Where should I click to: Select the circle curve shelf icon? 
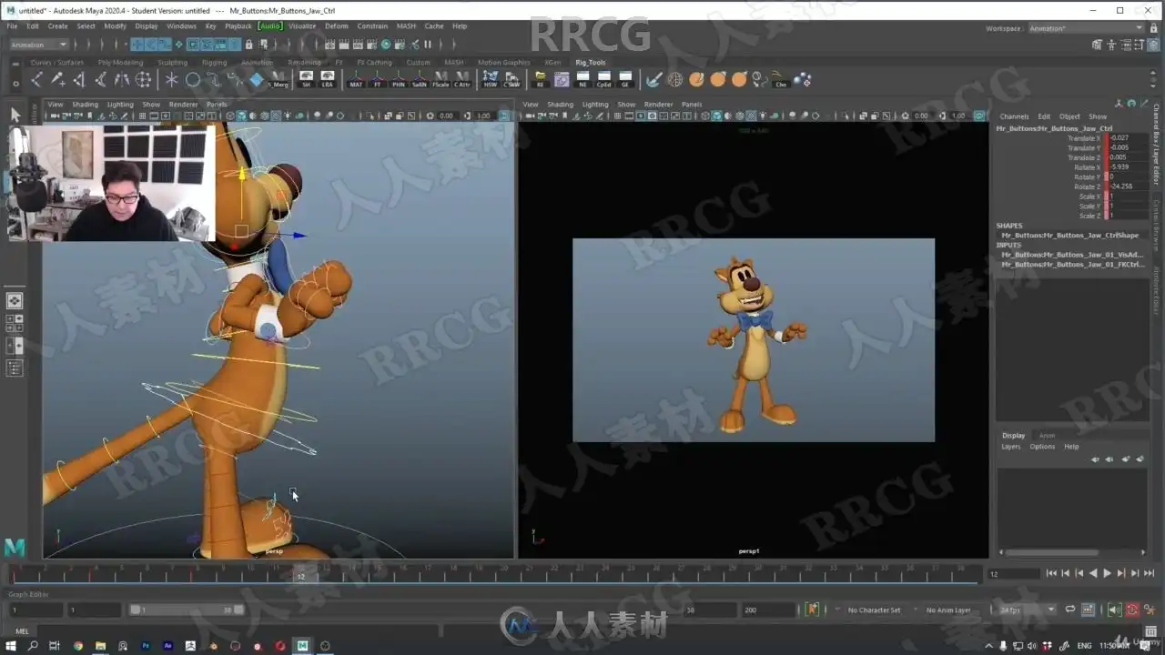pyautogui.click(x=193, y=80)
